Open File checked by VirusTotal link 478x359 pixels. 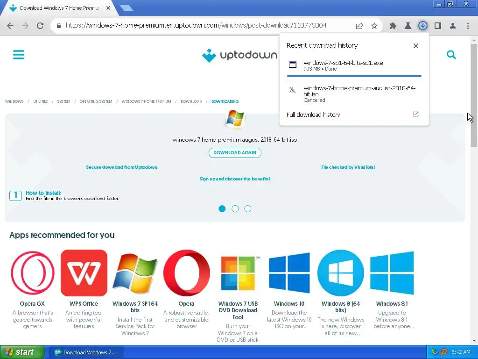pyautogui.click(x=348, y=167)
